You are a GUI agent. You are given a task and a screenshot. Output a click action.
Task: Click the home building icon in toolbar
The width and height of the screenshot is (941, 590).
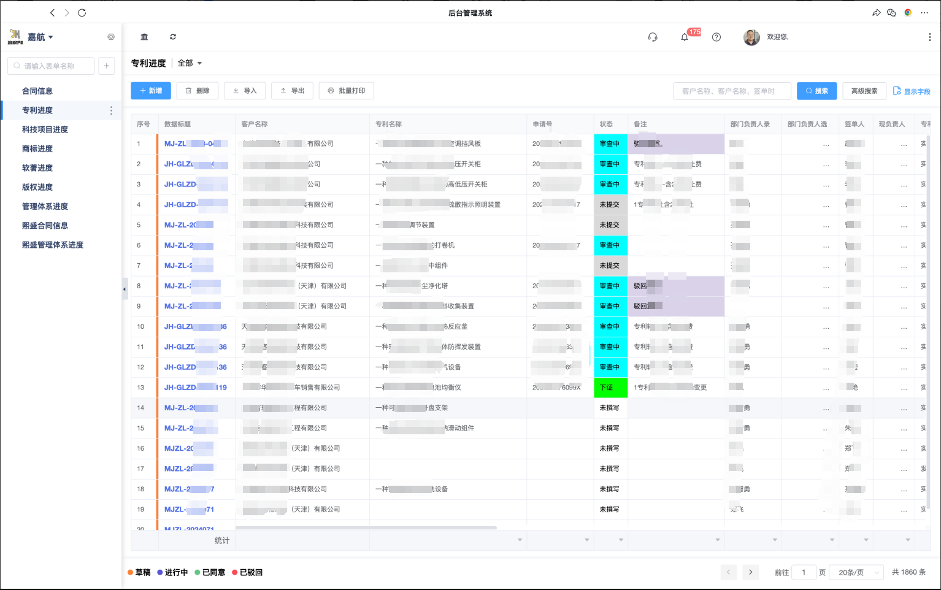[x=144, y=37]
